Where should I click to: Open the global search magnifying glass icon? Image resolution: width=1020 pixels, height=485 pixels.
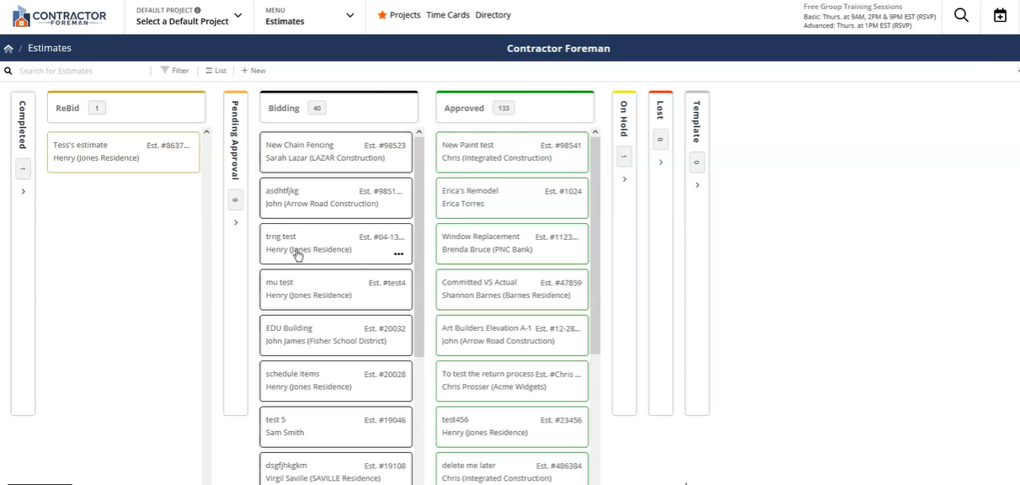[x=960, y=14]
